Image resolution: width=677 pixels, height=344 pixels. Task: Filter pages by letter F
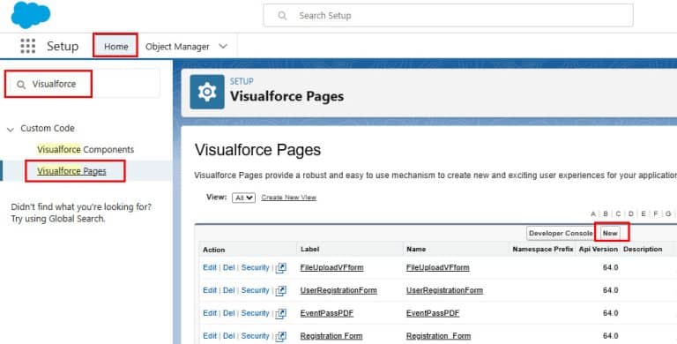(x=656, y=214)
